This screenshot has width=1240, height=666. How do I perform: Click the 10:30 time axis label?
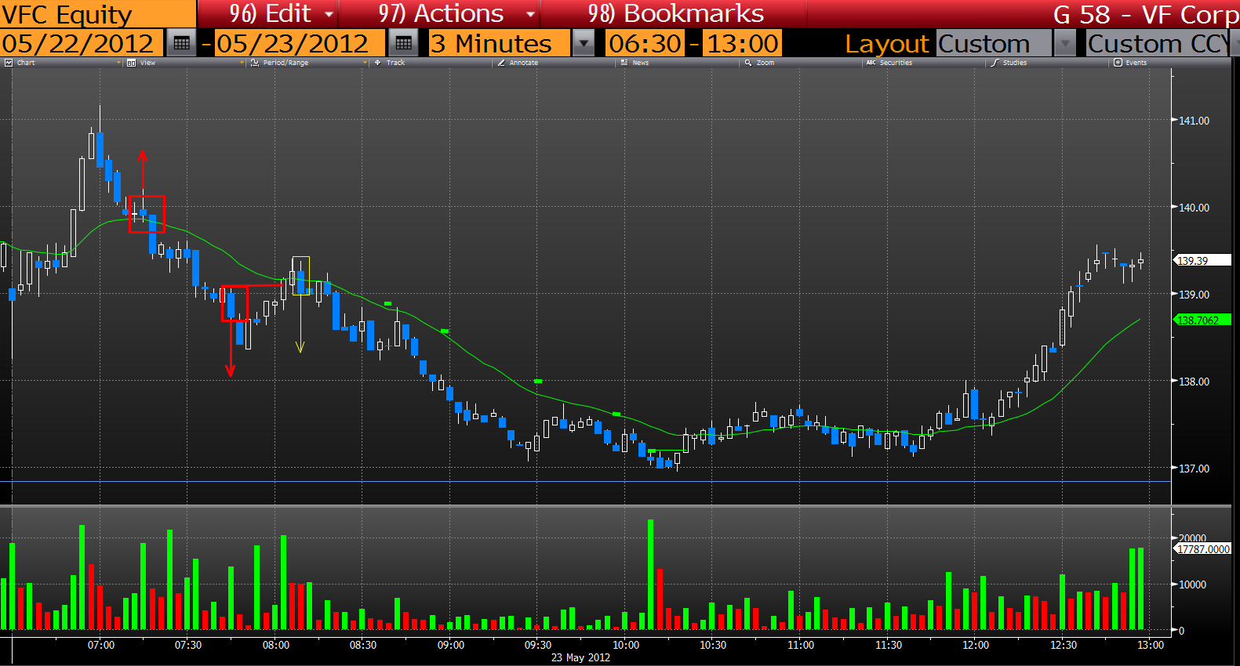click(713, 645)
